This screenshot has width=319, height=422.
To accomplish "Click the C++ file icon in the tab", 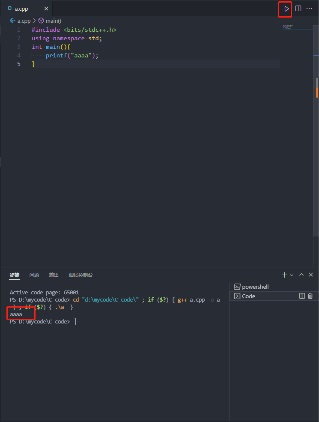I will 10,8.
